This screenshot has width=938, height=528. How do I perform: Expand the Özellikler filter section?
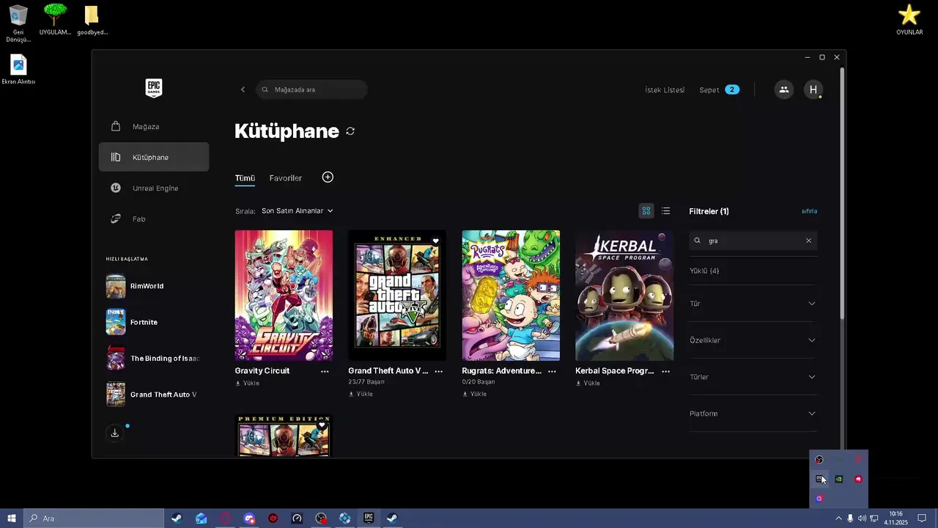pyautogui.click(x=753, y=340)
